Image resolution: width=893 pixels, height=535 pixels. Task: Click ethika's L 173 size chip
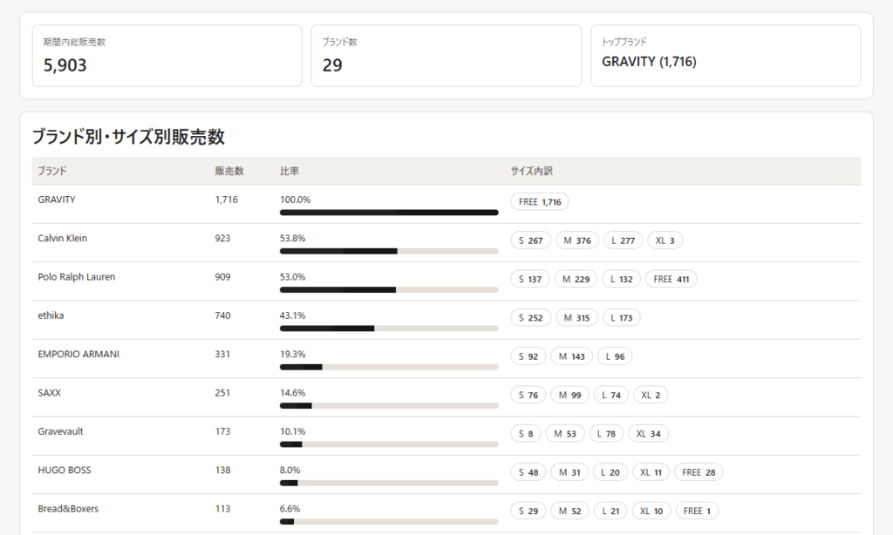coord(622,318)
